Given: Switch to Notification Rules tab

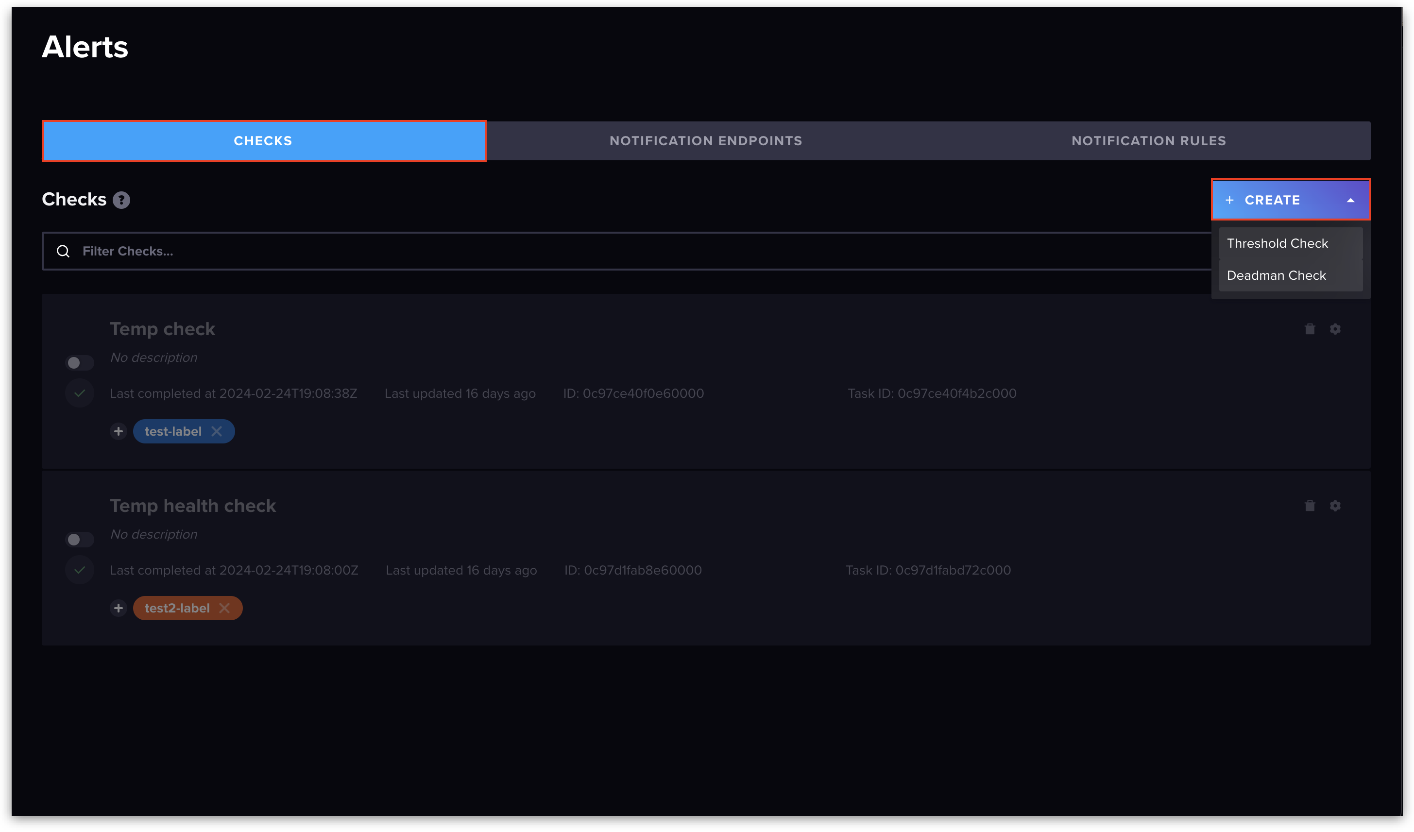Looking at the screenshot, I should click(x=1148, y=141).
